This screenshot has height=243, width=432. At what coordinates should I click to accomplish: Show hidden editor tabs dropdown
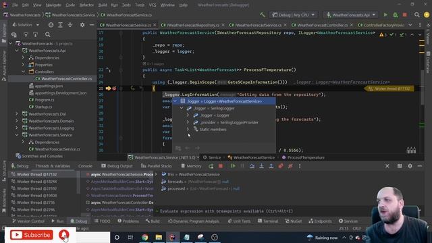[410, 25]
